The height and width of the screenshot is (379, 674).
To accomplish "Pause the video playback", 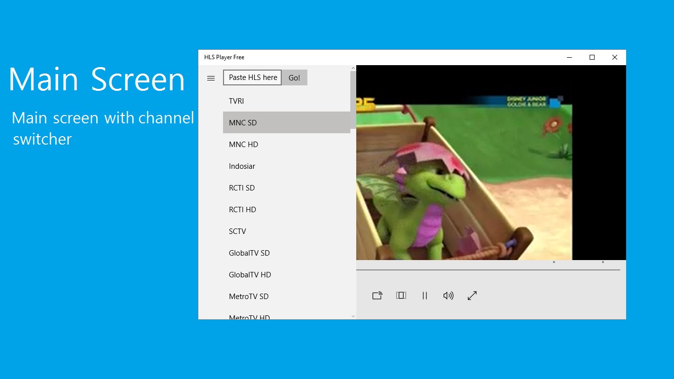I will [425, 296].
